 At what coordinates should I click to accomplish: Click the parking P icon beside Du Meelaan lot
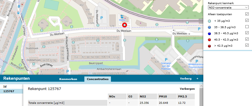point(102,18)
